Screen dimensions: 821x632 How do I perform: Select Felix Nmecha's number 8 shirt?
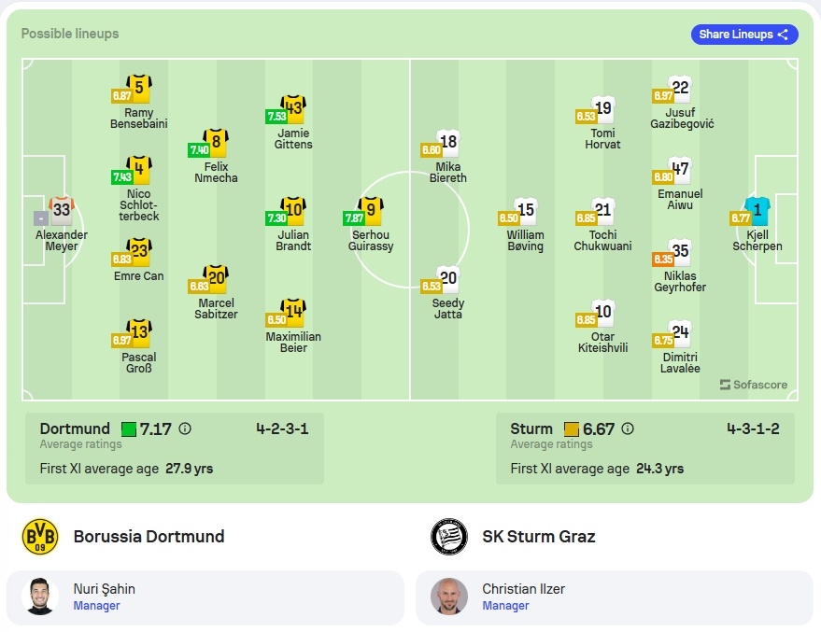pyautogui.click(x=216, y=142)
